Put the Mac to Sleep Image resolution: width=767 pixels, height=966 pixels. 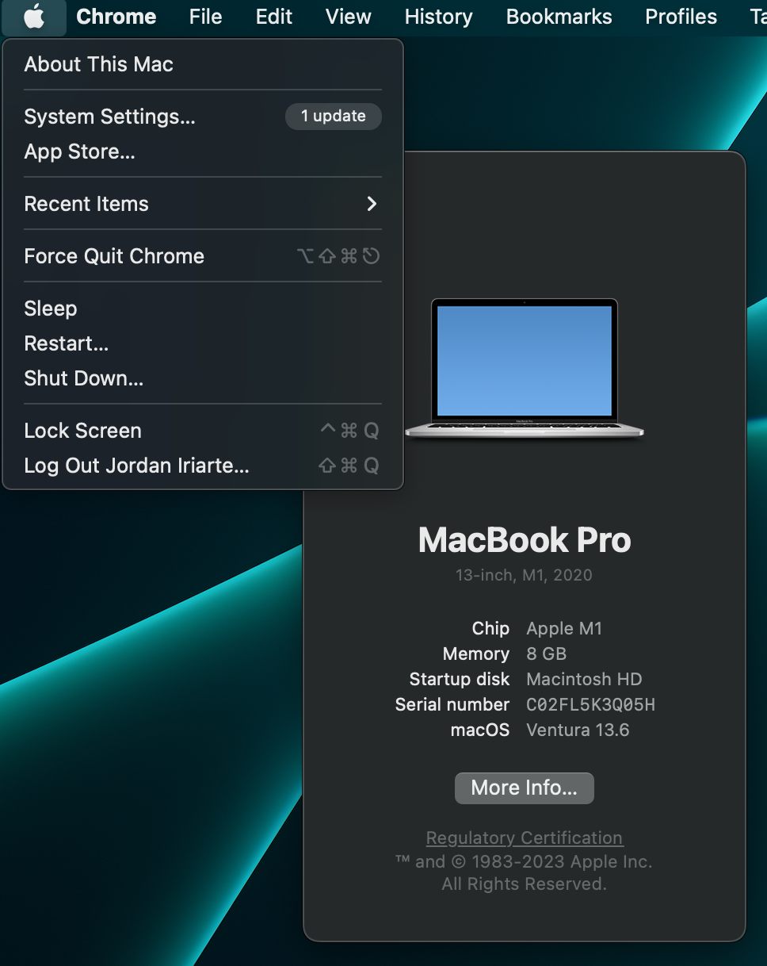pyautogui.click(x=51, y=309)
